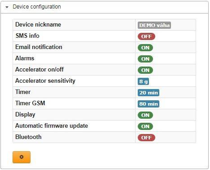Click the 80 min Timer GSM value
This screenshot has width=210, height=170.
coord(149,104)
